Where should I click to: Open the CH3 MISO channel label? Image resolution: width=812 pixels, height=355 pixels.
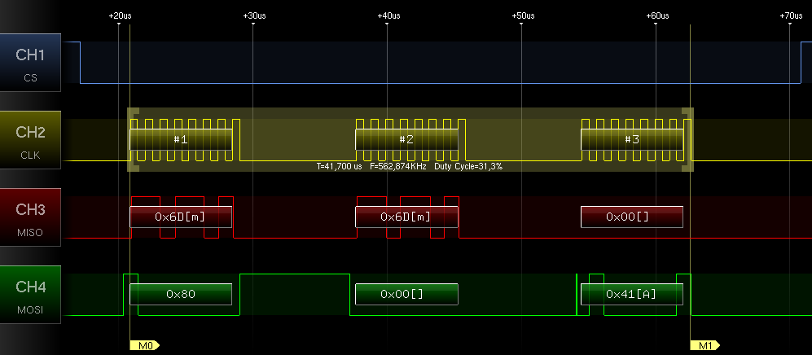click(31, 217)
